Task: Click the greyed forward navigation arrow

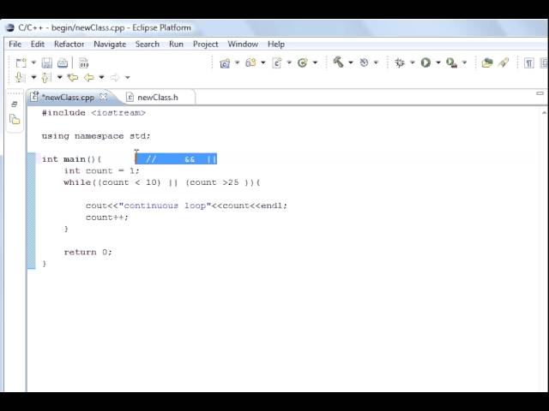Action: point(115,77)
